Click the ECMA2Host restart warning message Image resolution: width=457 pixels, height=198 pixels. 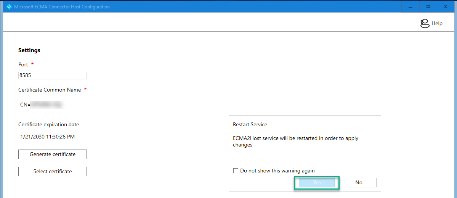pyautogui.click(x=295, y=142)
